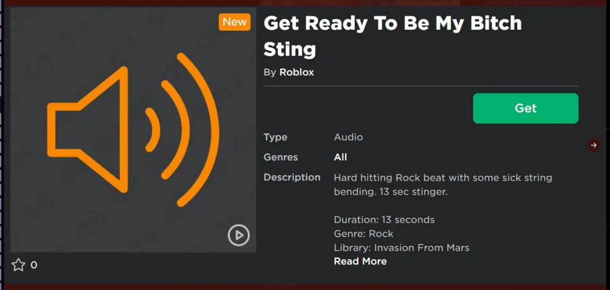610x290 pixels.
Task: Select the Audio type value
Action: pos(348,137)
